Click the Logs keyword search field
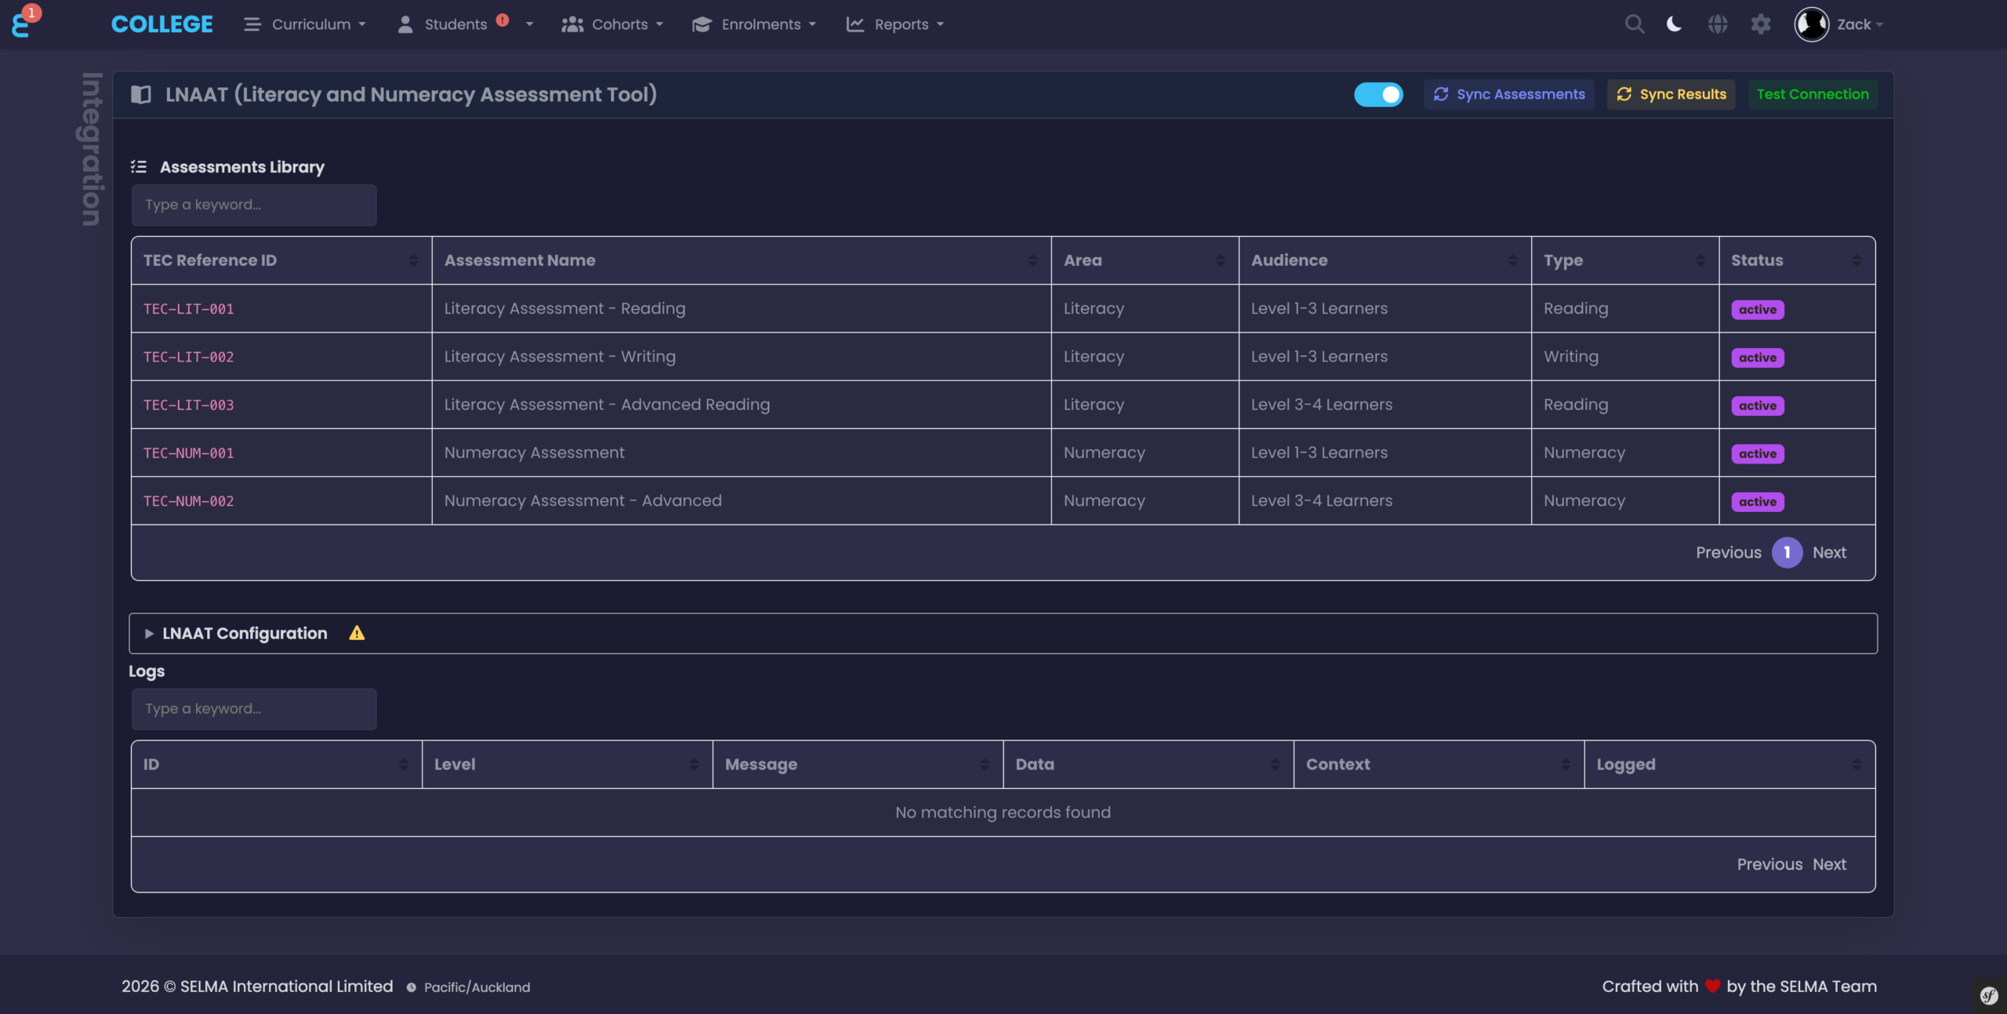 pos(252,708)
